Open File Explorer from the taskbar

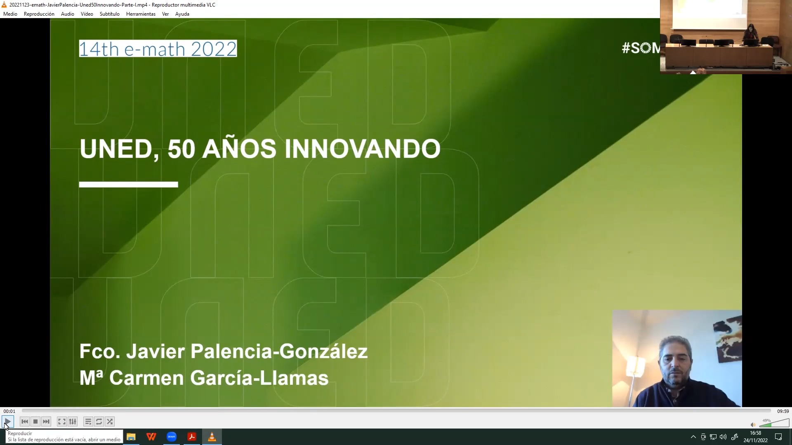(x=131, y=437)
